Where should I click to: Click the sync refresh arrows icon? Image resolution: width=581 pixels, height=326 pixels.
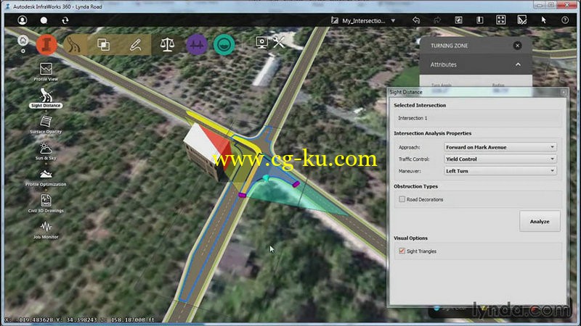pos(65,20)
